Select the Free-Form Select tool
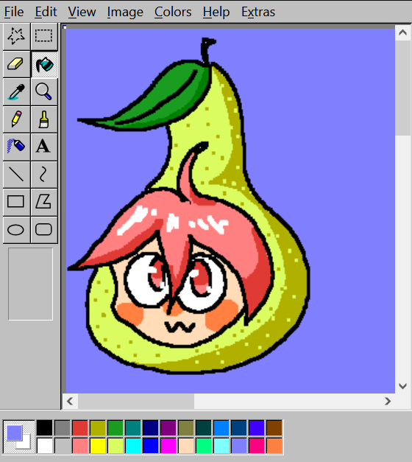 click(16, 37)
